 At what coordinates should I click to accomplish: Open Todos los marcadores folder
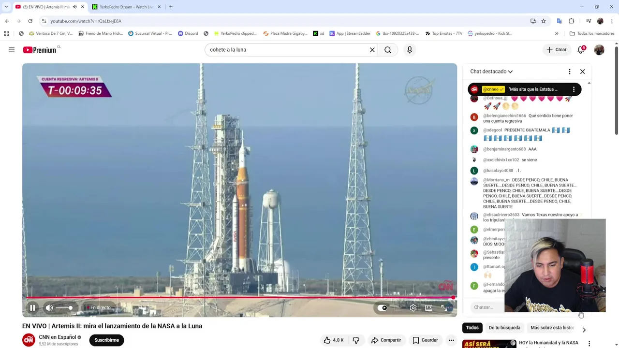click(x=592, y=33)
